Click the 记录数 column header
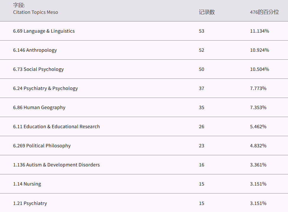Screen dimensions: 288x212 (x=207, y=12)
